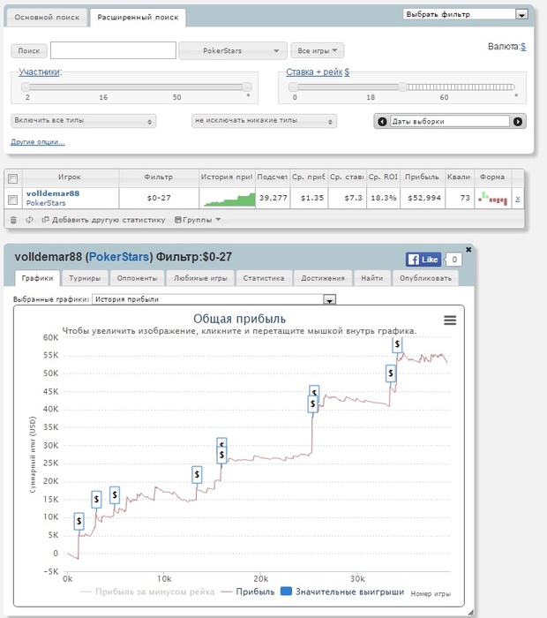Click the topmost dollar marker near 58K

tap(397, 344)
